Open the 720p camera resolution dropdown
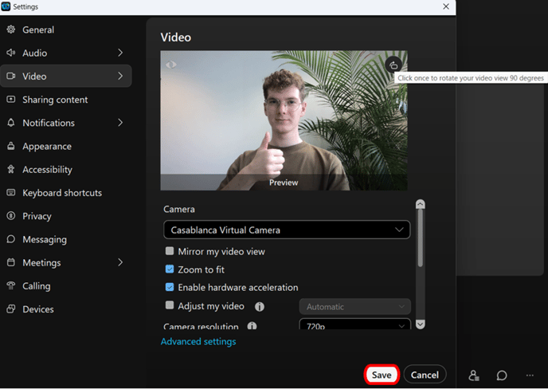Viewport: 548px width, 389px height. coord(354,326)
